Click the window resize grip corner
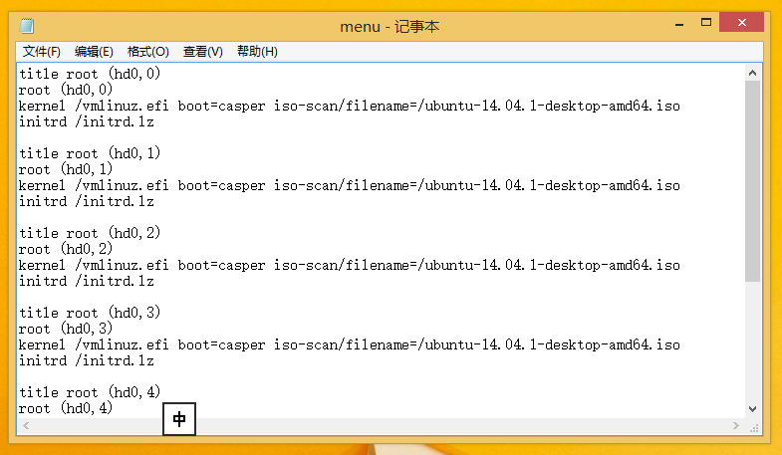The height and width of the screenshot is (455, 782). point(754,427)
